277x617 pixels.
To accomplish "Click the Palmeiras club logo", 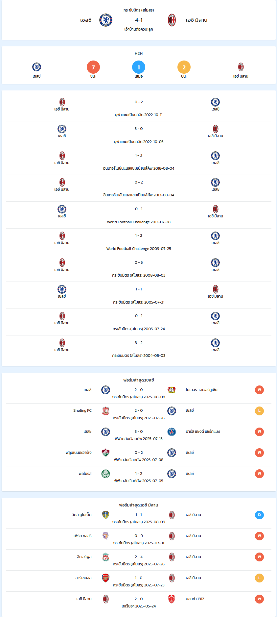I will (x=105, y=474).
